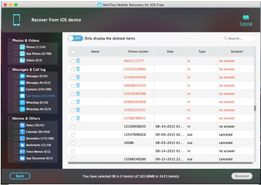Click the green macOS zoom window button
The height and width of the screenshot is (185, 261).
(x=16, y=5)
